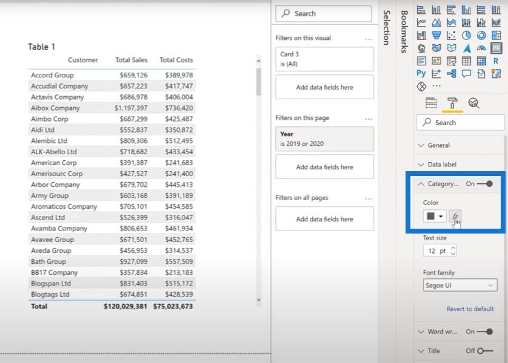508x363 pixels.
Task: Select the Clustered bar chart visual
Action: click(x=451, y=10)
